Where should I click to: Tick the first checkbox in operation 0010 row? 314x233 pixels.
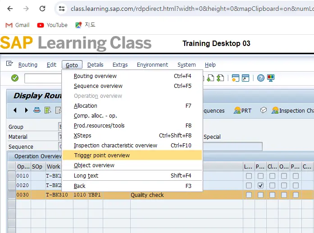(x=249, y=175)
